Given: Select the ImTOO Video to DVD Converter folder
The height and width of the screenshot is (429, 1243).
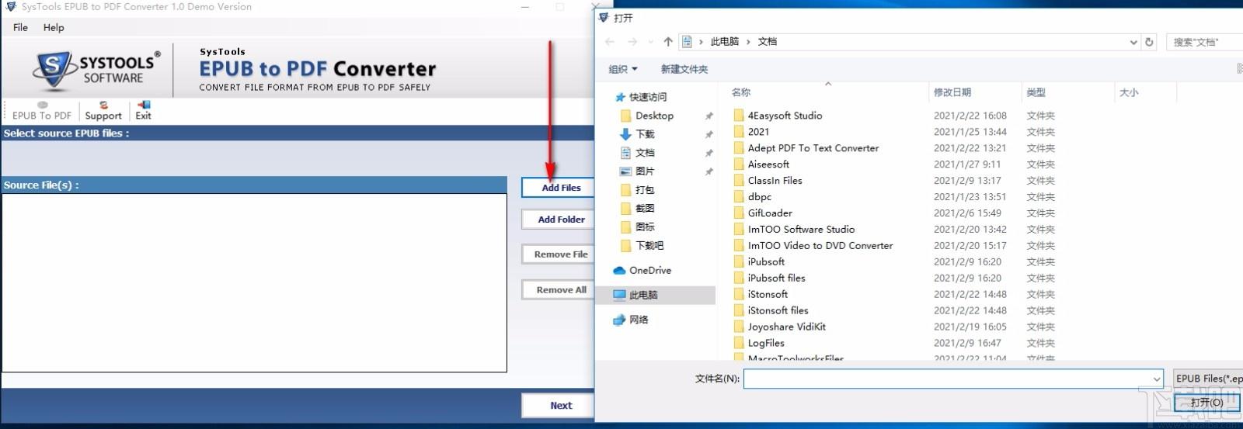Looking at the screenshot, I should click(x=820, y=246).
